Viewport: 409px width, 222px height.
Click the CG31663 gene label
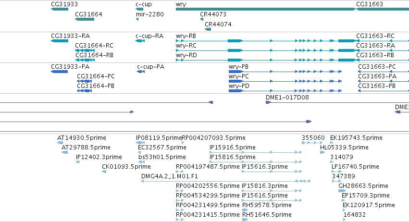pos(370,4)
